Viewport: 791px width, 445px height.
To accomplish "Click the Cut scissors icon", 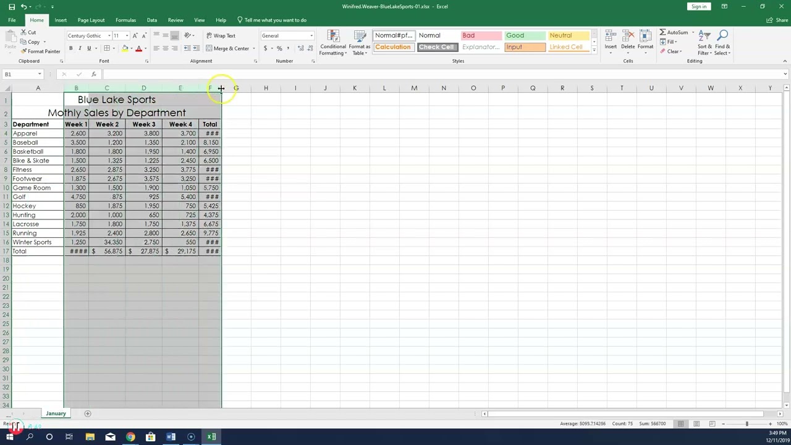I will [23, 32].
